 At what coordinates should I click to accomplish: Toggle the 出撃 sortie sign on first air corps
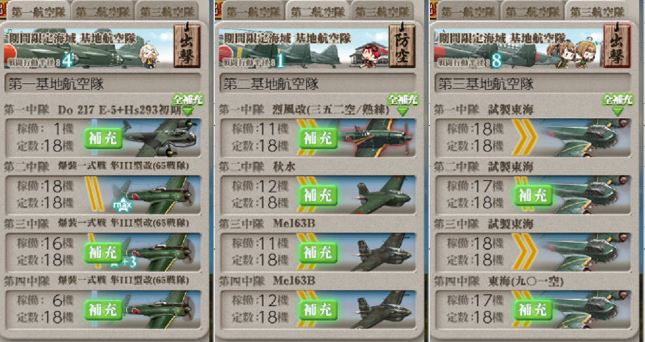click(x=187, y=46)
